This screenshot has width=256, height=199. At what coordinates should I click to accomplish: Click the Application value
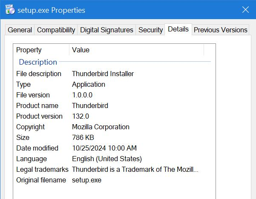[89, 85]
